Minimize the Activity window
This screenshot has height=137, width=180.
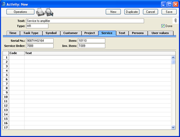click(x=164, y=4)
